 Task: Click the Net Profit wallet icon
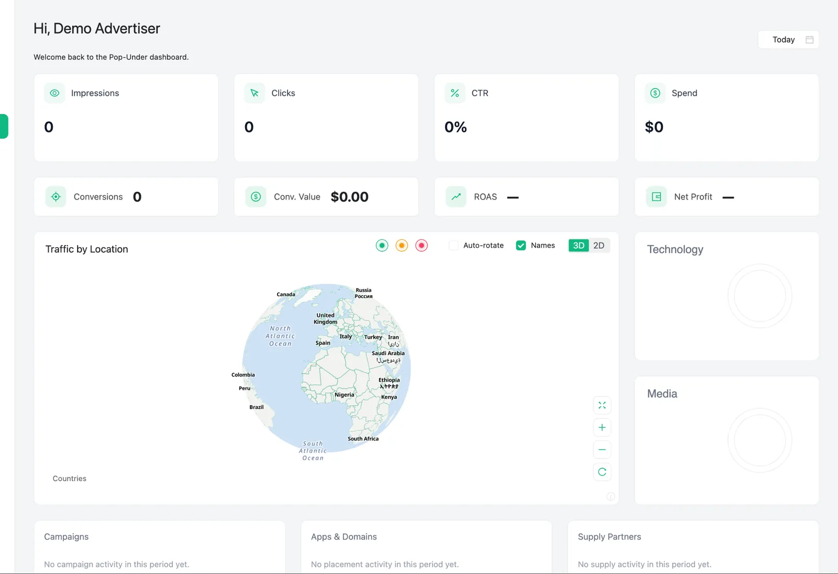tap(656, 197)
